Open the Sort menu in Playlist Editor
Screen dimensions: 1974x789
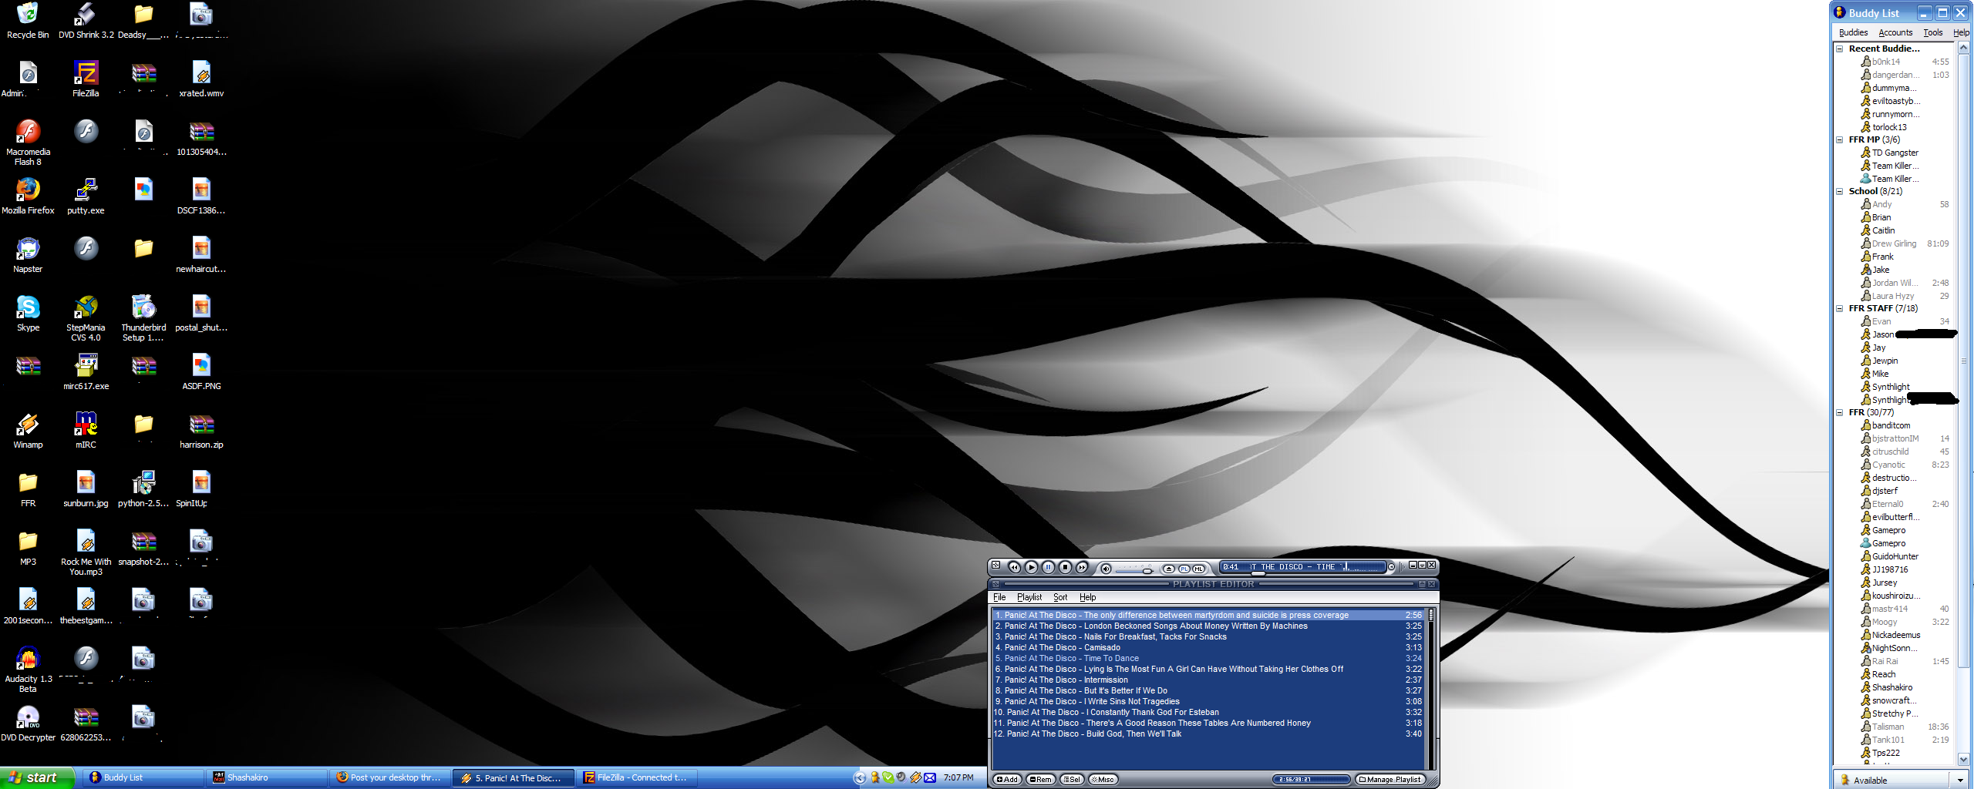tap(1060, 597)
